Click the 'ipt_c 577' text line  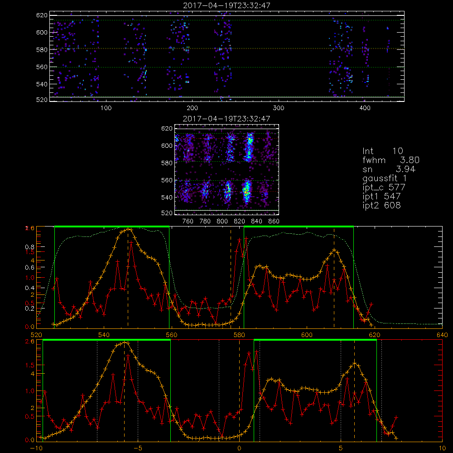click(384, 188)
